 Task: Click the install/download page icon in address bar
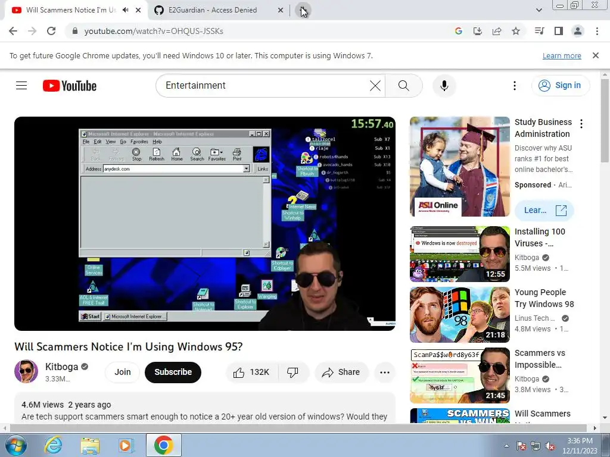pyautogui.click(x=478, y=31)
